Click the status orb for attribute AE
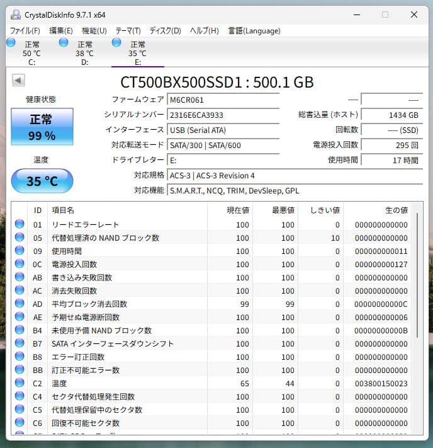433x448 pixels. tap(20, 316)
